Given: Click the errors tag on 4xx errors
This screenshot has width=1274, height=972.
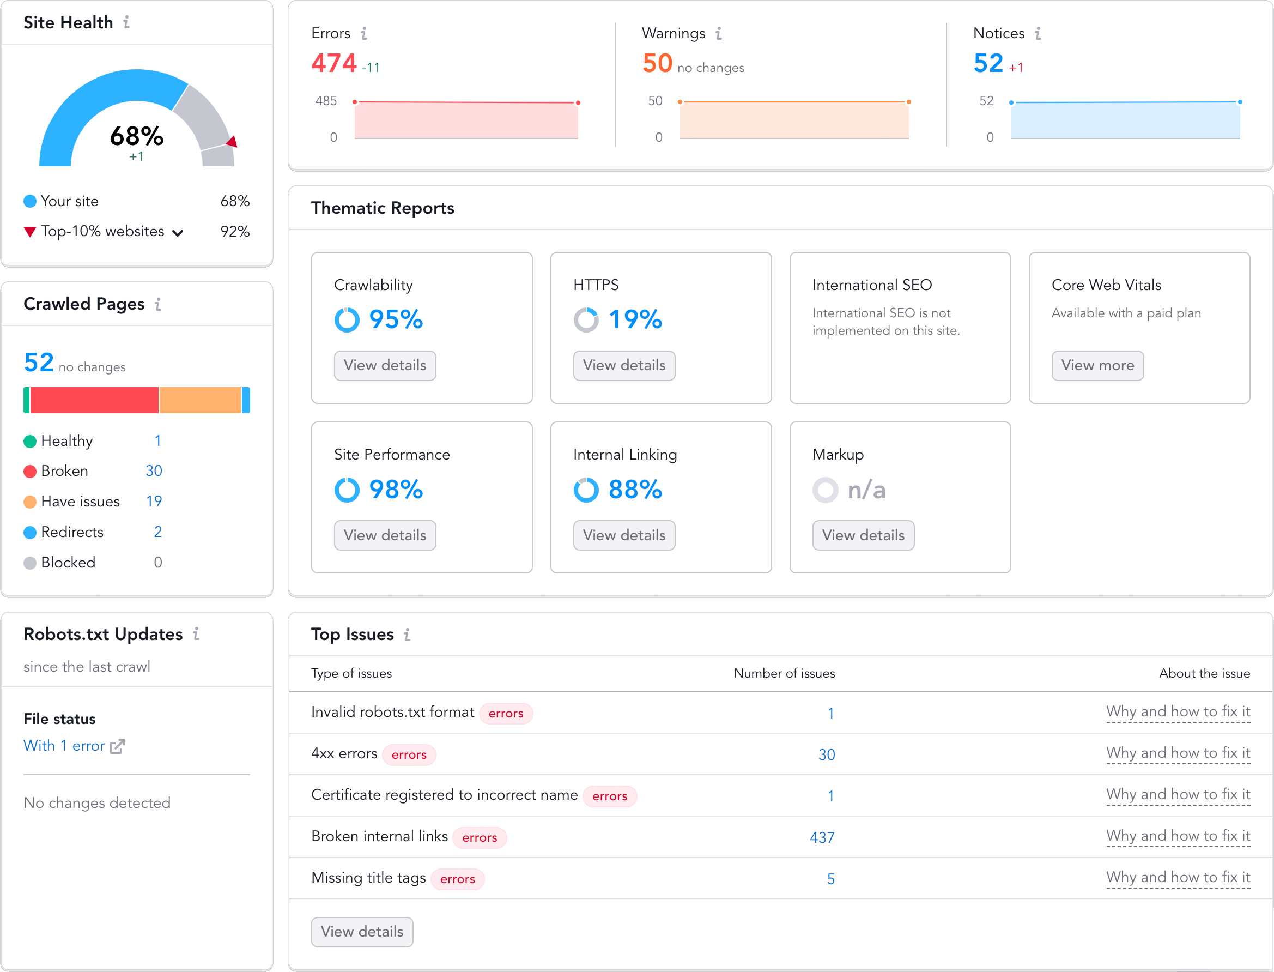Looking at the screenshot, I should [409, 755].
